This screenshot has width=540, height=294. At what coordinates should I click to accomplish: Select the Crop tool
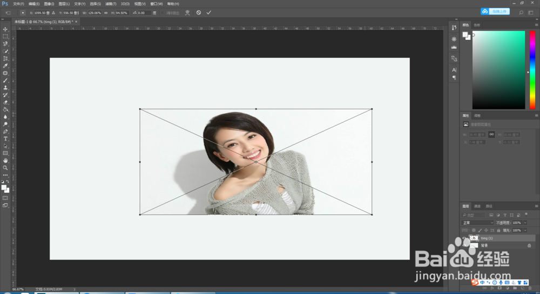pyautogui.click(x=5, y=59)
